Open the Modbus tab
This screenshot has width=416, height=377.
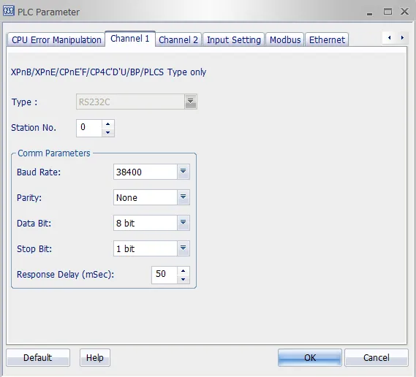pos(285,39)
